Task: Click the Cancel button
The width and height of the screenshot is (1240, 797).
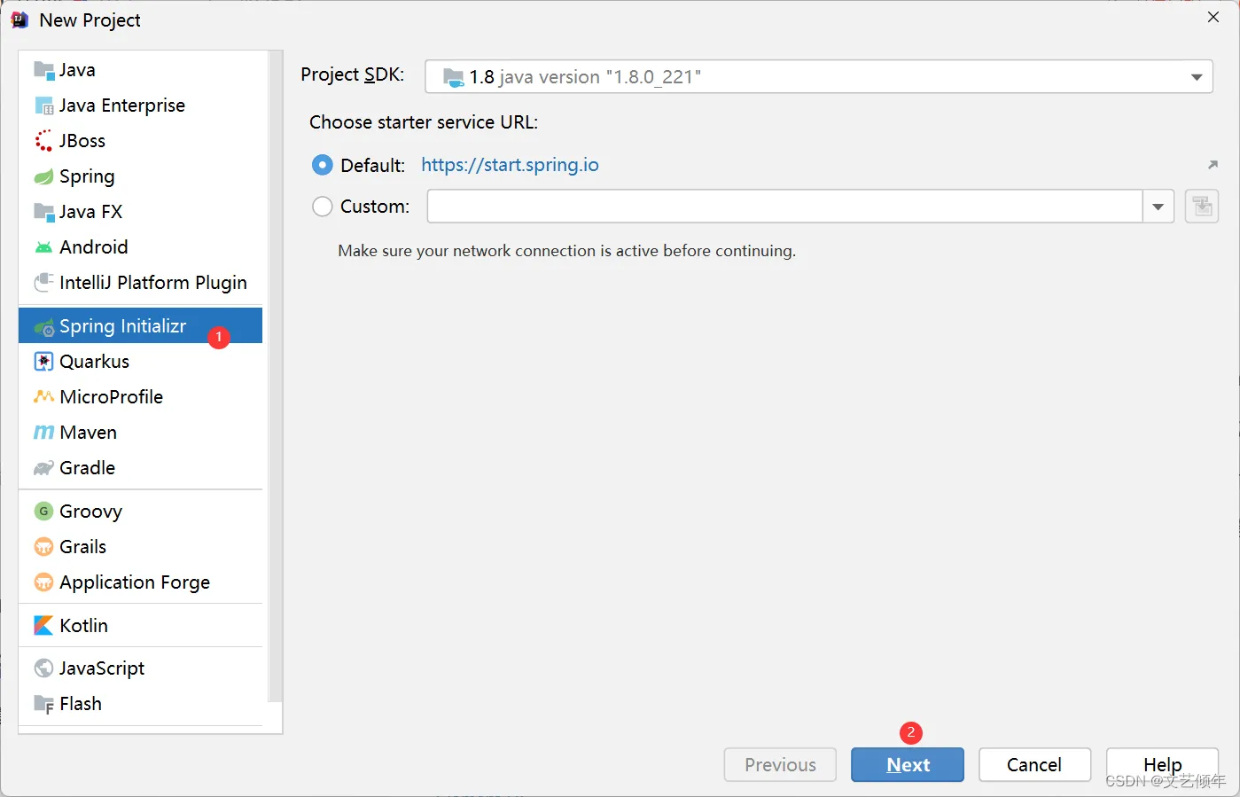Action: tap(1034, 764)
